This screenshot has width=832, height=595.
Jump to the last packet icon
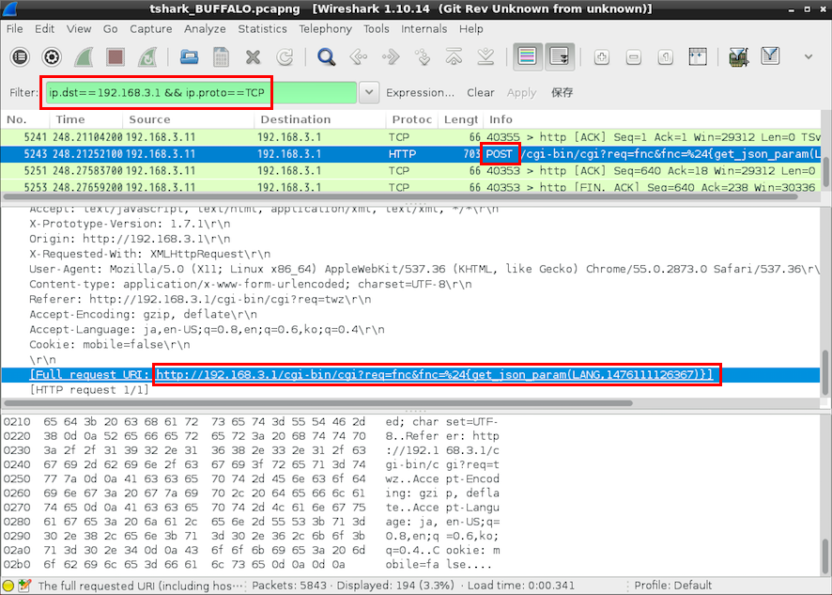(485, 56)
